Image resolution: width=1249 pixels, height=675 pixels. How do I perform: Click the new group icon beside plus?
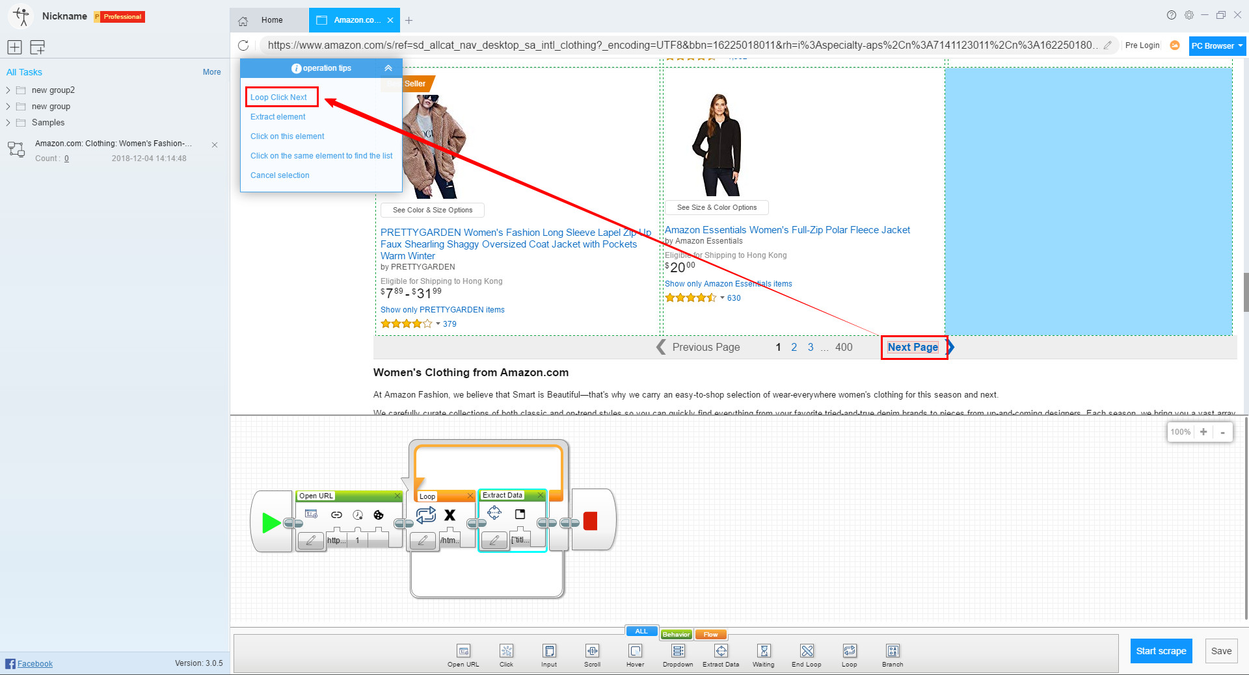coord(37,47)
